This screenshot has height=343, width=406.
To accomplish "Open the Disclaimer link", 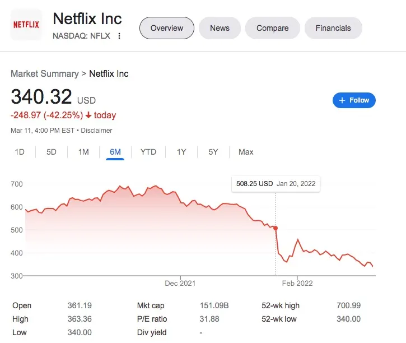I will [x=96, y=130].
